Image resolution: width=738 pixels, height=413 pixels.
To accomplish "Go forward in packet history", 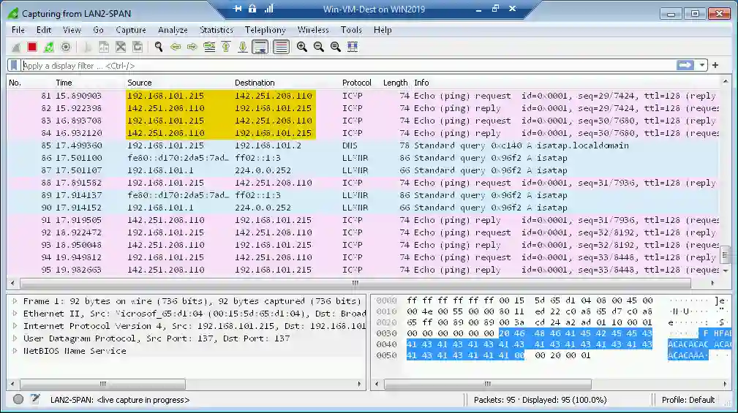I will [x=192, y=47].
